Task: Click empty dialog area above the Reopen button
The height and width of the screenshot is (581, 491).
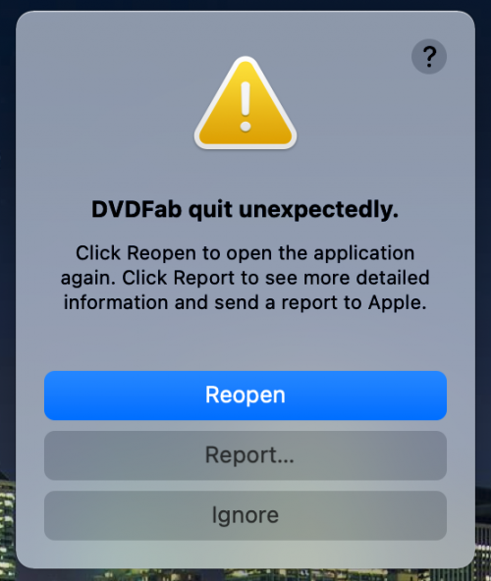Action: click(x=245, y=343)
